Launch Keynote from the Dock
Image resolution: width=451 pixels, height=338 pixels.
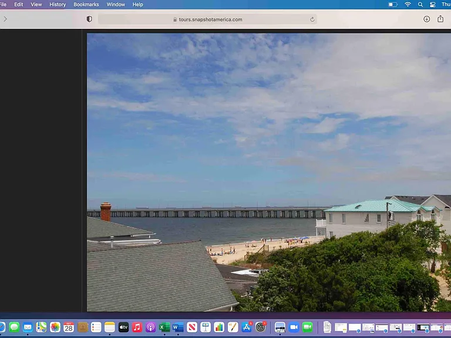(206, 327)
